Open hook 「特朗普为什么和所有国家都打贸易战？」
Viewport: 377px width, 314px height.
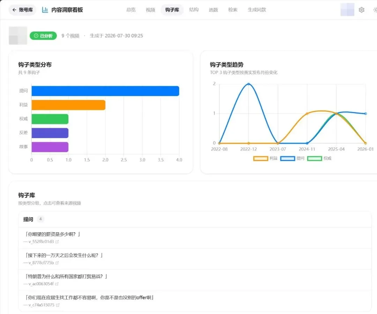tap(66, 277)
